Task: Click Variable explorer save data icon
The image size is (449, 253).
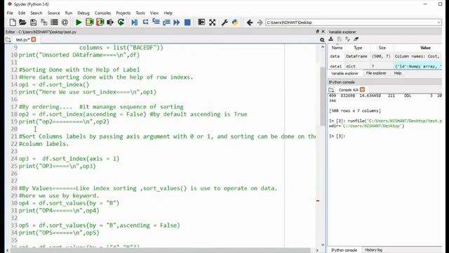Action: point(340,39)
